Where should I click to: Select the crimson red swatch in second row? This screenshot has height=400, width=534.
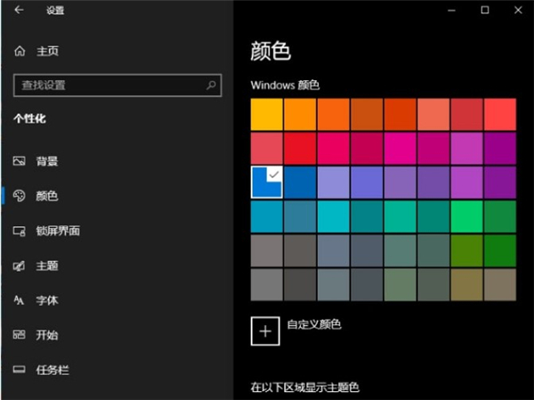click(300, 149)
